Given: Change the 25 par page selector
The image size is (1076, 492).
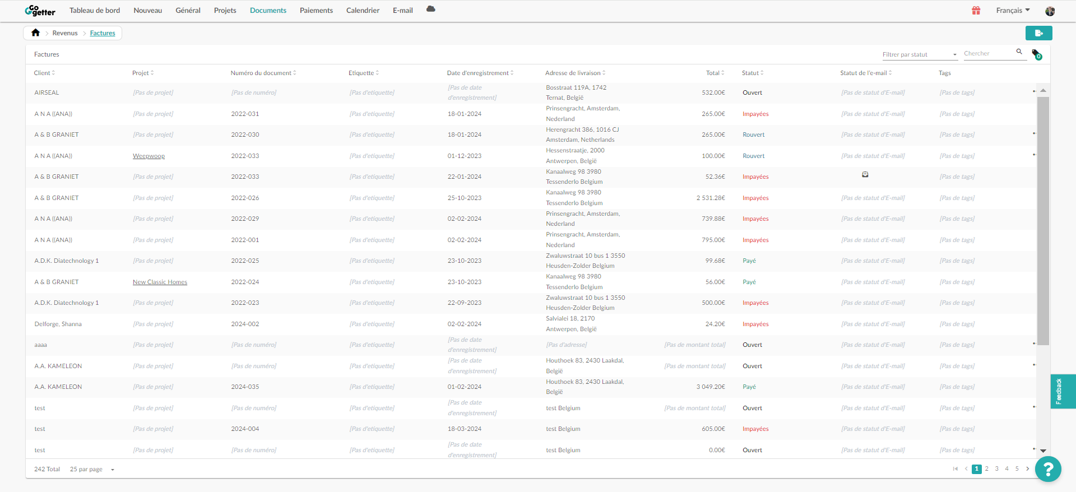Looking at the screenshot, I should click(x=92, y=469).
